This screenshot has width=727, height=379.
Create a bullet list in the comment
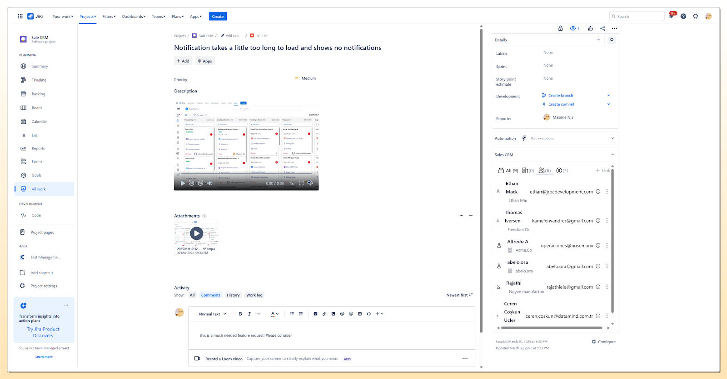[x=292, y=314]
